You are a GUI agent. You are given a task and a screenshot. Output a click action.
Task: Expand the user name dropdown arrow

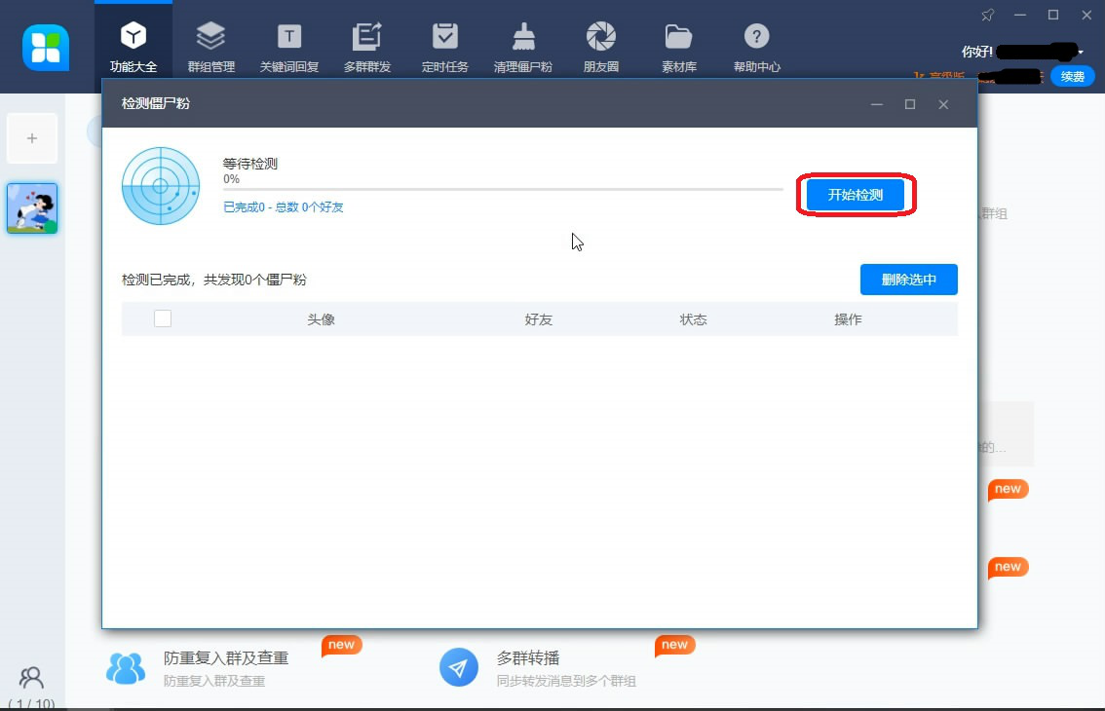point(1081,52)
